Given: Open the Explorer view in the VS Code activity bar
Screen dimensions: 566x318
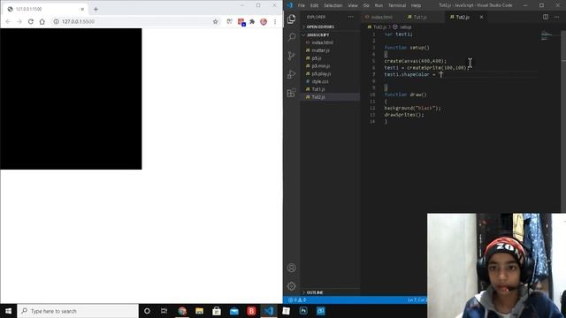Looking at the screenshot, I should tap(291, 19).
